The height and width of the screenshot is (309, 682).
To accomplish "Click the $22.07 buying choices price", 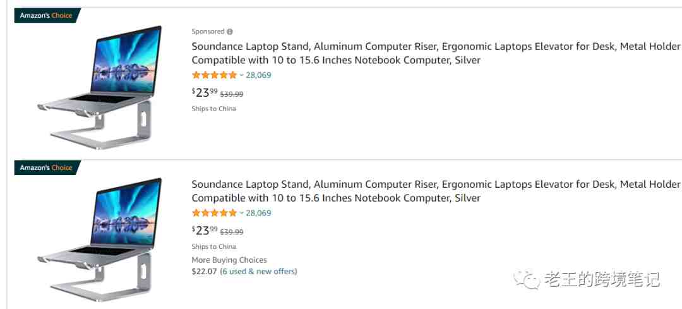I will point(205,272).
